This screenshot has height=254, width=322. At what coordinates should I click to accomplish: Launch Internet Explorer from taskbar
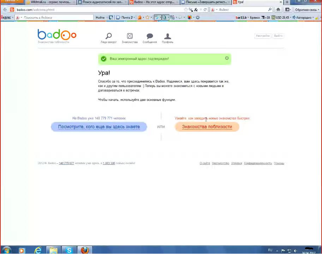click(38, 250)
